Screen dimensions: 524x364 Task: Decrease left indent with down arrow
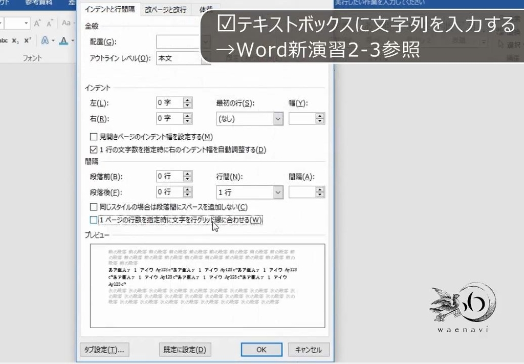coord(187,105)
